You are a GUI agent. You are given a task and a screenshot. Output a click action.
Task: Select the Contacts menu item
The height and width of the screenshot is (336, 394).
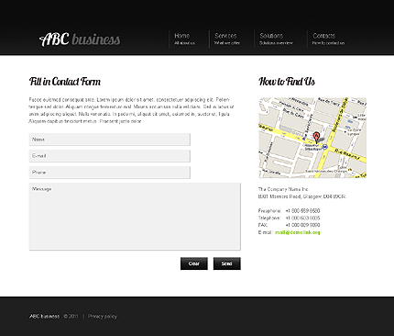point(328,39)
